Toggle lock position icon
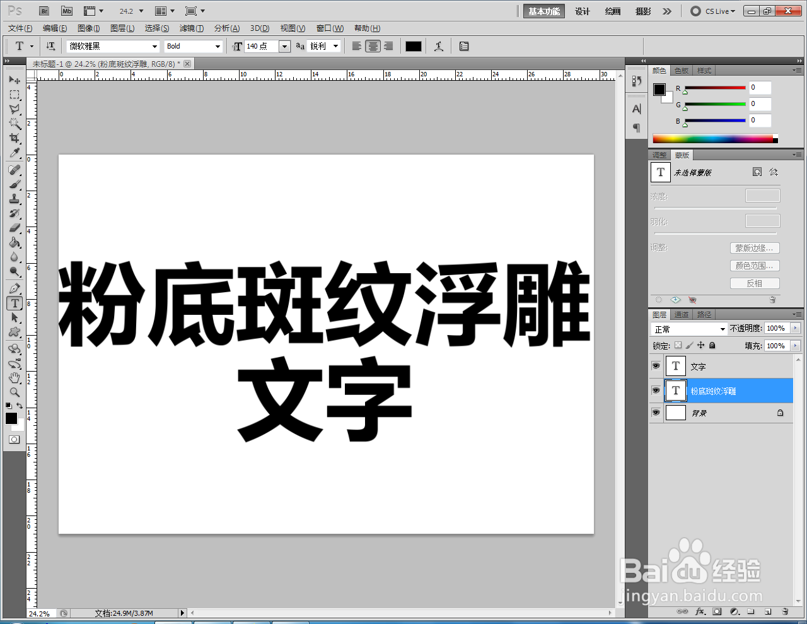 click(x=700, y=345)
